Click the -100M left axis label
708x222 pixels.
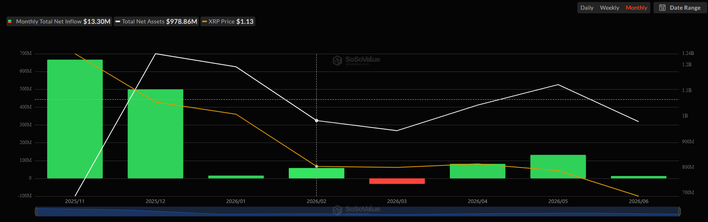tap(25, 196)
